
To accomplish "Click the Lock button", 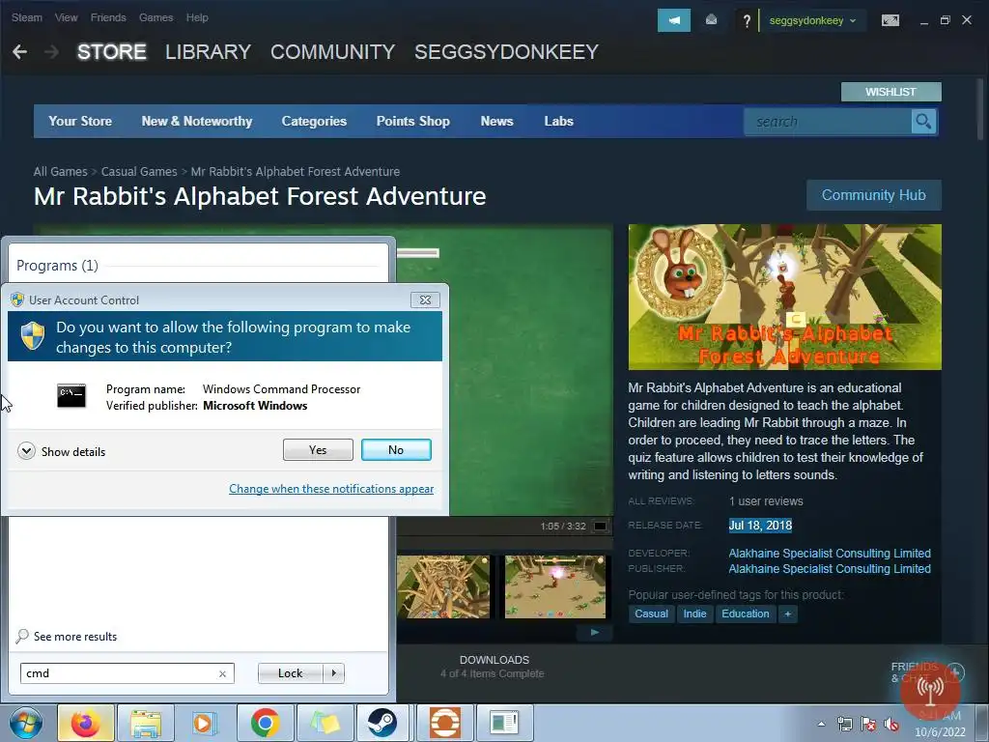I will click(290, 673).
